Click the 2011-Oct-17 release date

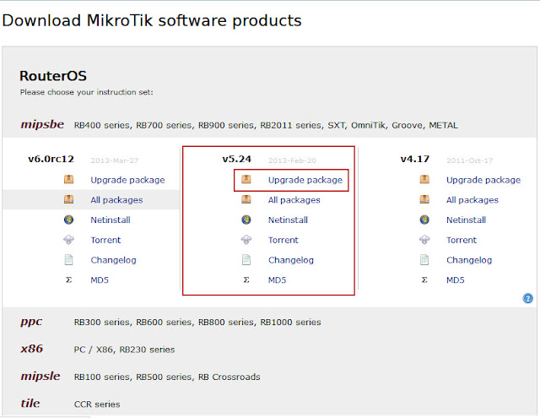pyautogui.click(x=470, y=160)
